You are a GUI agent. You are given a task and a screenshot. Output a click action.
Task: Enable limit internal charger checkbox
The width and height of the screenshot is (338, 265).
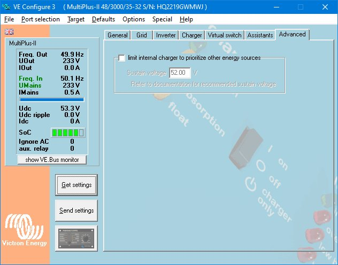122,58
